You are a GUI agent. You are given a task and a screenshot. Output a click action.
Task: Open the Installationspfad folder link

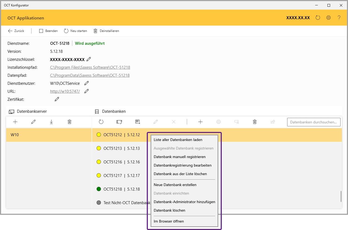pos(90,67)
